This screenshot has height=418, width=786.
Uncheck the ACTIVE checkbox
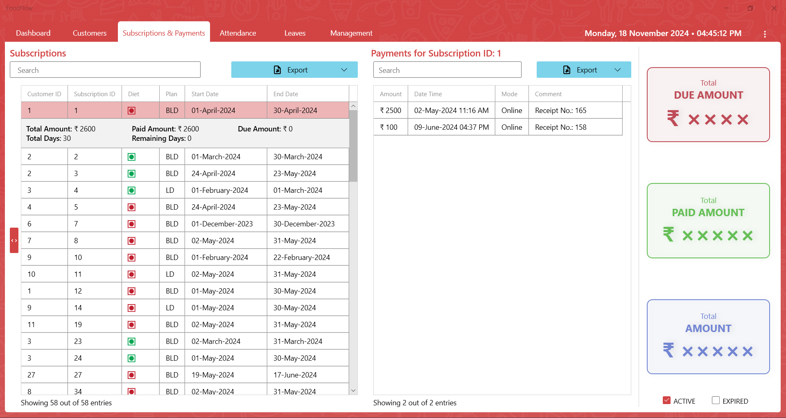tap(666, 400)
